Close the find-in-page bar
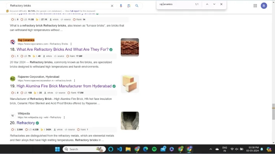Screen dimensions: 275x154 (x=221, y=4)
